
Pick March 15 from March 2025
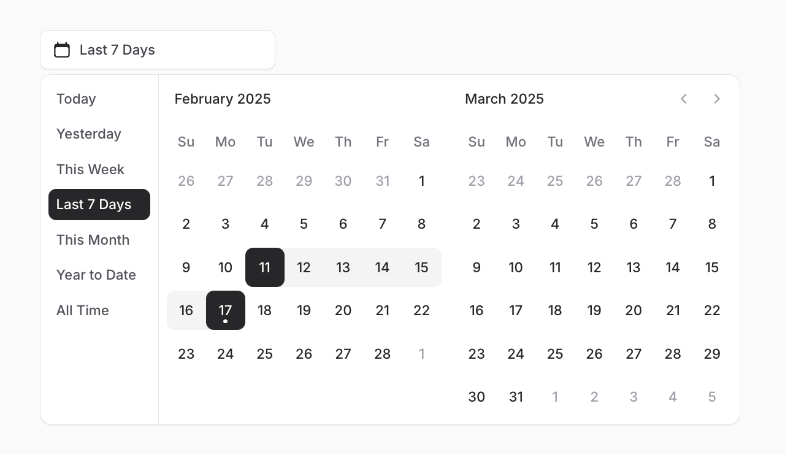pyautogui.click(x=712, y=267)
